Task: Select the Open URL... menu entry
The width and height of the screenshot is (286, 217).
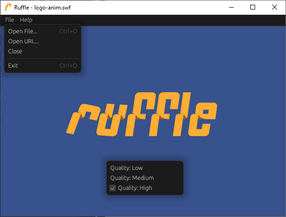Action: tap(24, 41)
